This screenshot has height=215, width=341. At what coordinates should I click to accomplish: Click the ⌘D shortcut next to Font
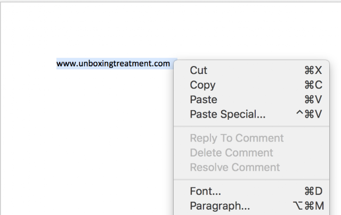[313, 192]
